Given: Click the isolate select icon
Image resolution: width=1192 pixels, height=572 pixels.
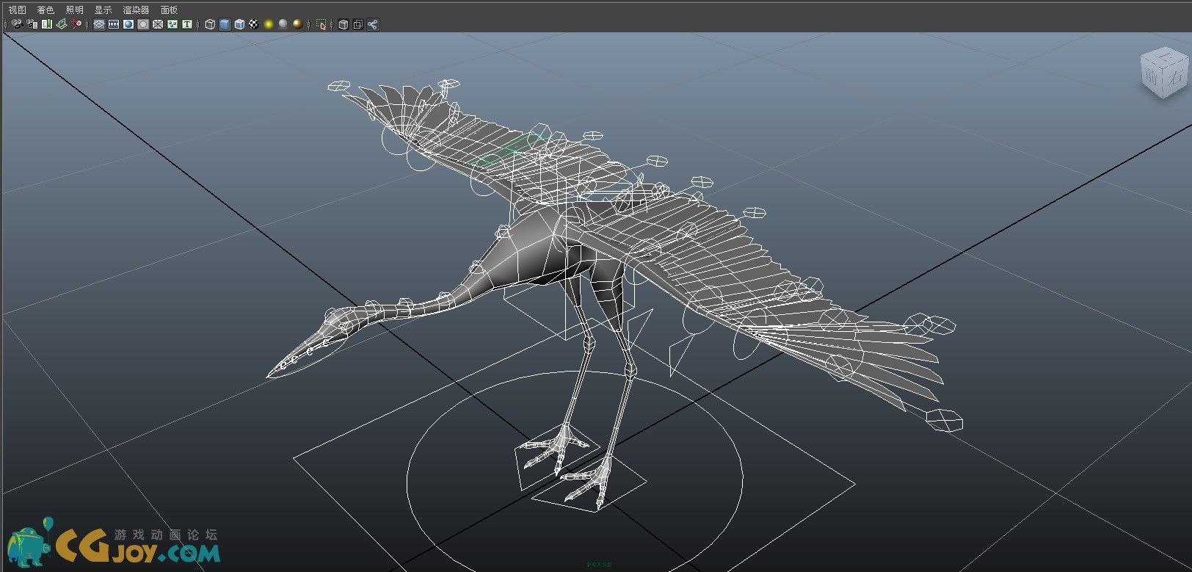Looking at the screenshot, I should (321, 24).
